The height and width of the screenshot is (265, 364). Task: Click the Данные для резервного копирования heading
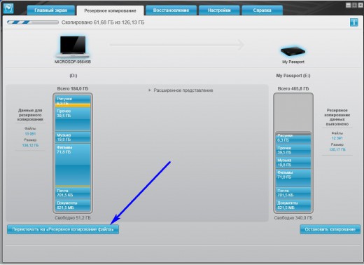pos(30,115)
